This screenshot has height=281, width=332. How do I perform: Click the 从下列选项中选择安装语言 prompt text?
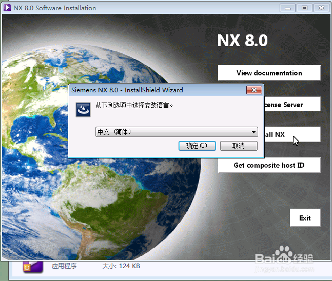(x=134, y=105)
